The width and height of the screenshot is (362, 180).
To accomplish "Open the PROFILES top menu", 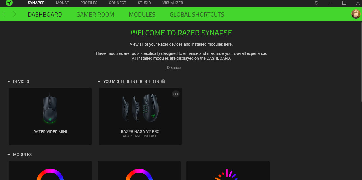I will pos(89,3).
